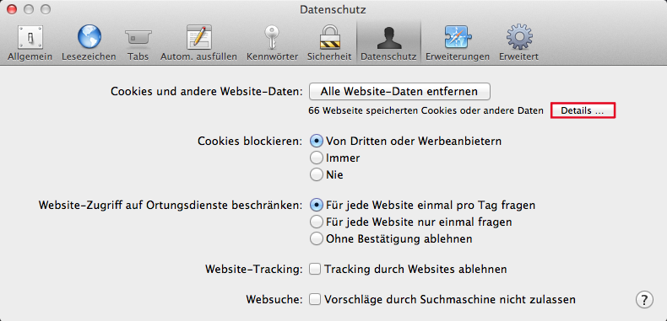Open the Erweitert gear icon pane
The width and height of the screenshot is (667, 321).
pyautogui.click(x=518, y=42)
